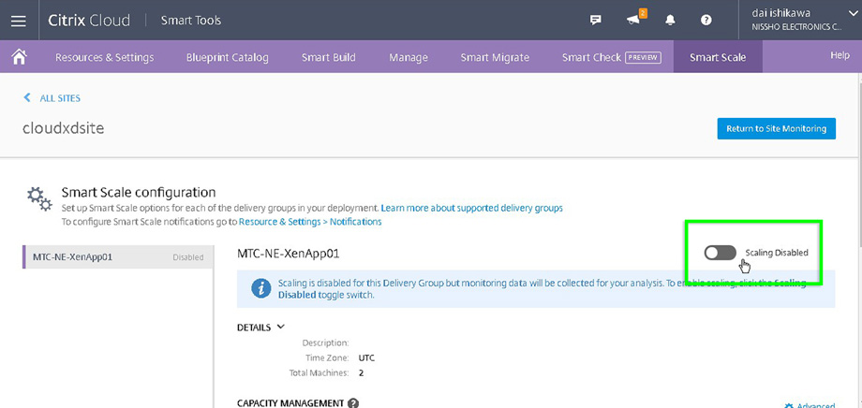Open the chat feedback icon

pos(595,21)
